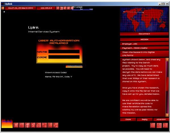The height and width of the screenshot is (134, 170).
Task: Click the 'Payment : 15000 credits' line
Action: point(144,48)
